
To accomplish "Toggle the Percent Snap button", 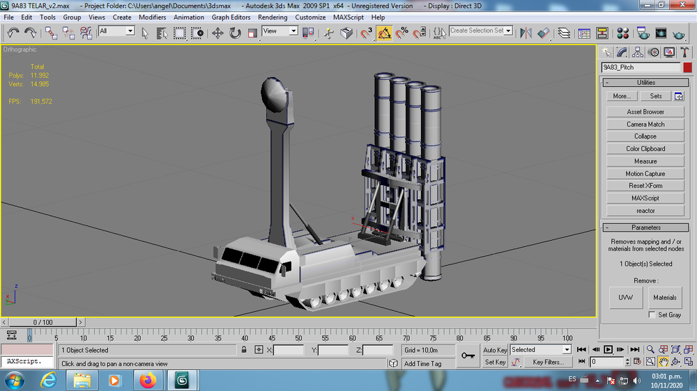I will tap(402, 33).
